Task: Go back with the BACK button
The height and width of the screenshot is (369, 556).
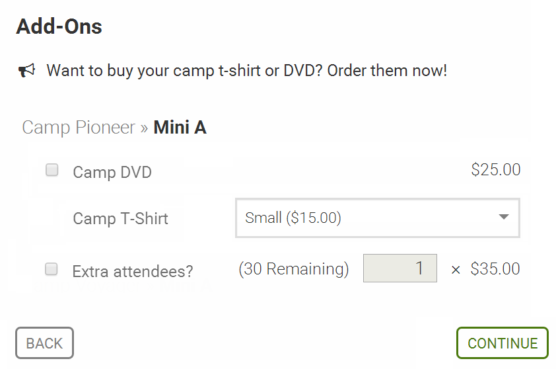Action: point(44,343)
